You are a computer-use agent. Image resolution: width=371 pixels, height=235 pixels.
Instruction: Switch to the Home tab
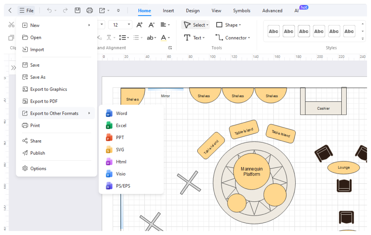145,11
